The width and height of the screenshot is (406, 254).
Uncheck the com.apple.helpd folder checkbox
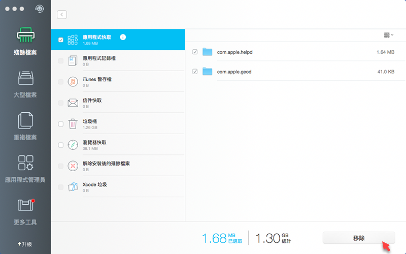(195, 52)
